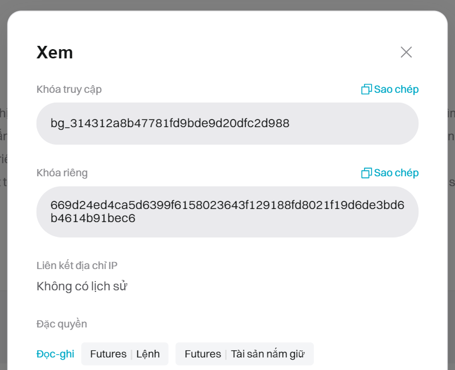Click the Đọc-ghi permission label
This screenshot has height=370, width=455.
(55, 354)
